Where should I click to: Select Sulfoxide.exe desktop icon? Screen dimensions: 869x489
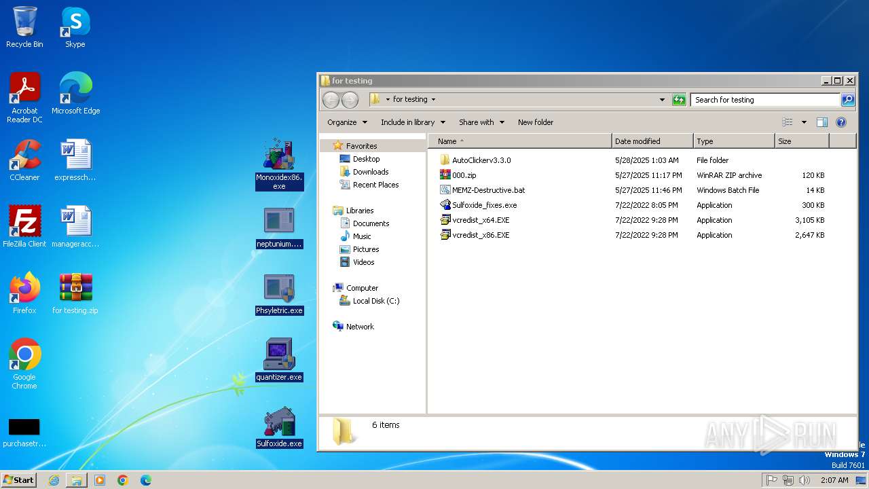coord(279,427)
